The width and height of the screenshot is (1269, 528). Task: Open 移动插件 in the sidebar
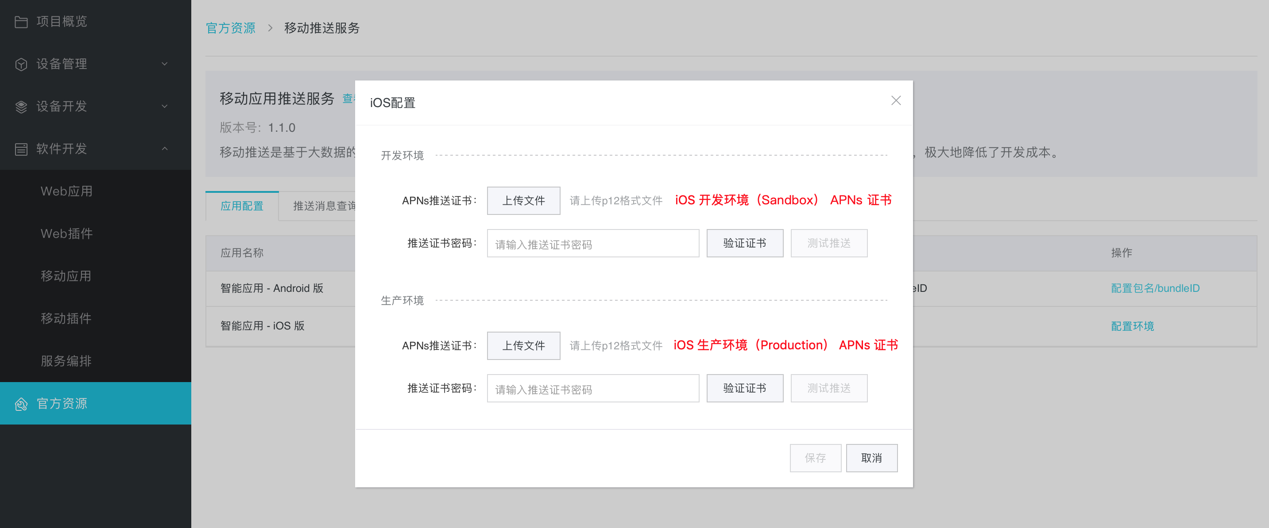(66, 318)
